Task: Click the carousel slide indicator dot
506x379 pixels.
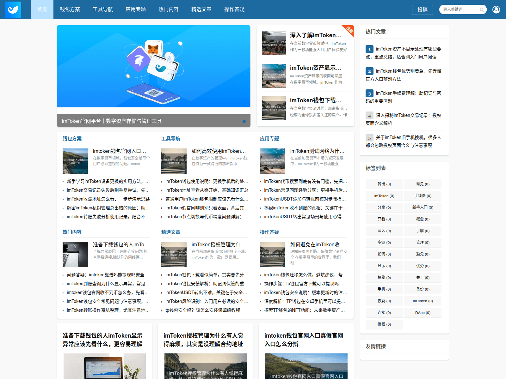Action: tap(244, 121)
